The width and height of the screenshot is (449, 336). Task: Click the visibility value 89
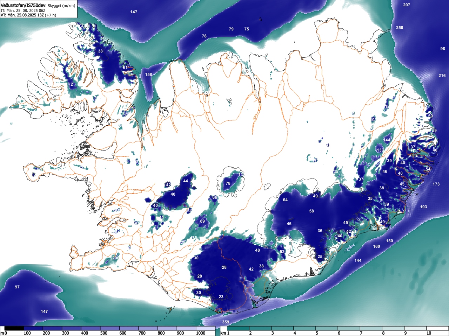tap(202, 221)
